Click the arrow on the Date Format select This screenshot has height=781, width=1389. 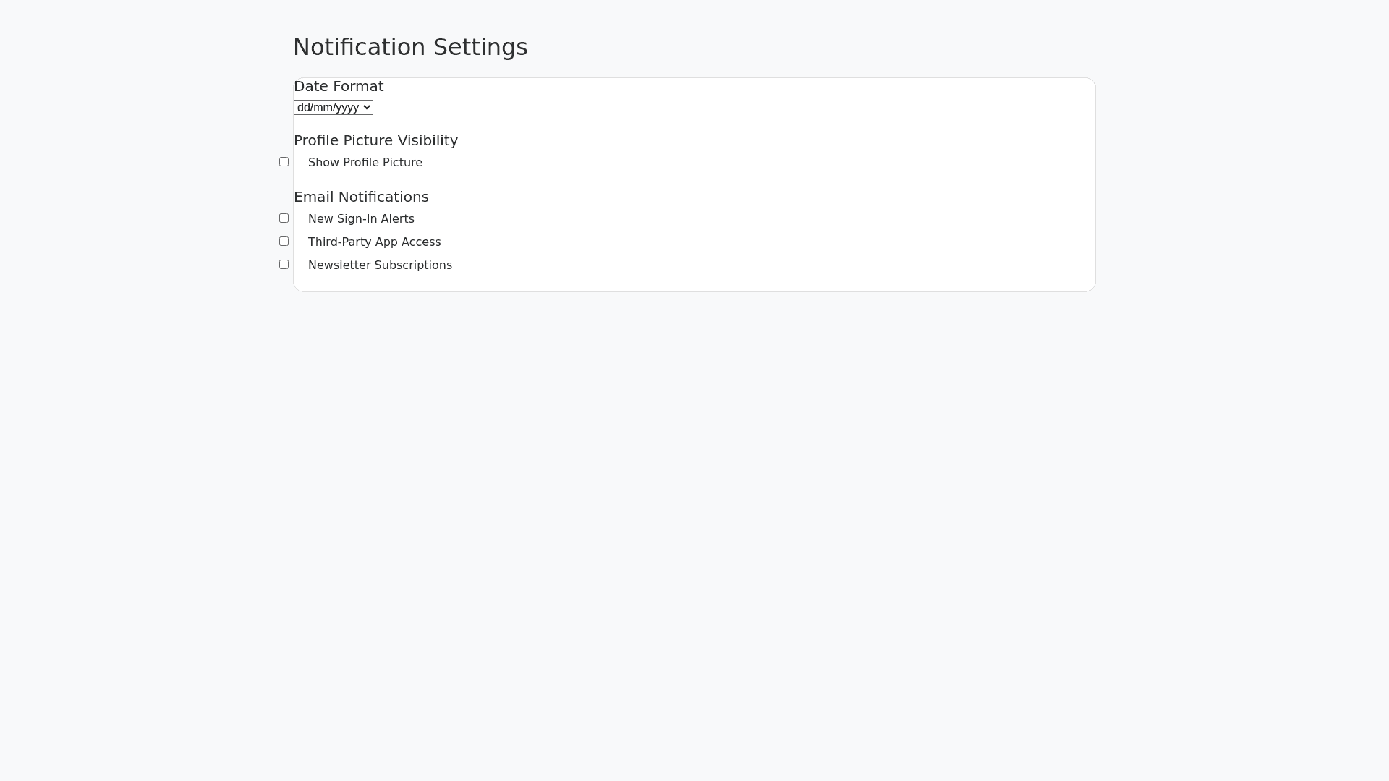point(367,108)
